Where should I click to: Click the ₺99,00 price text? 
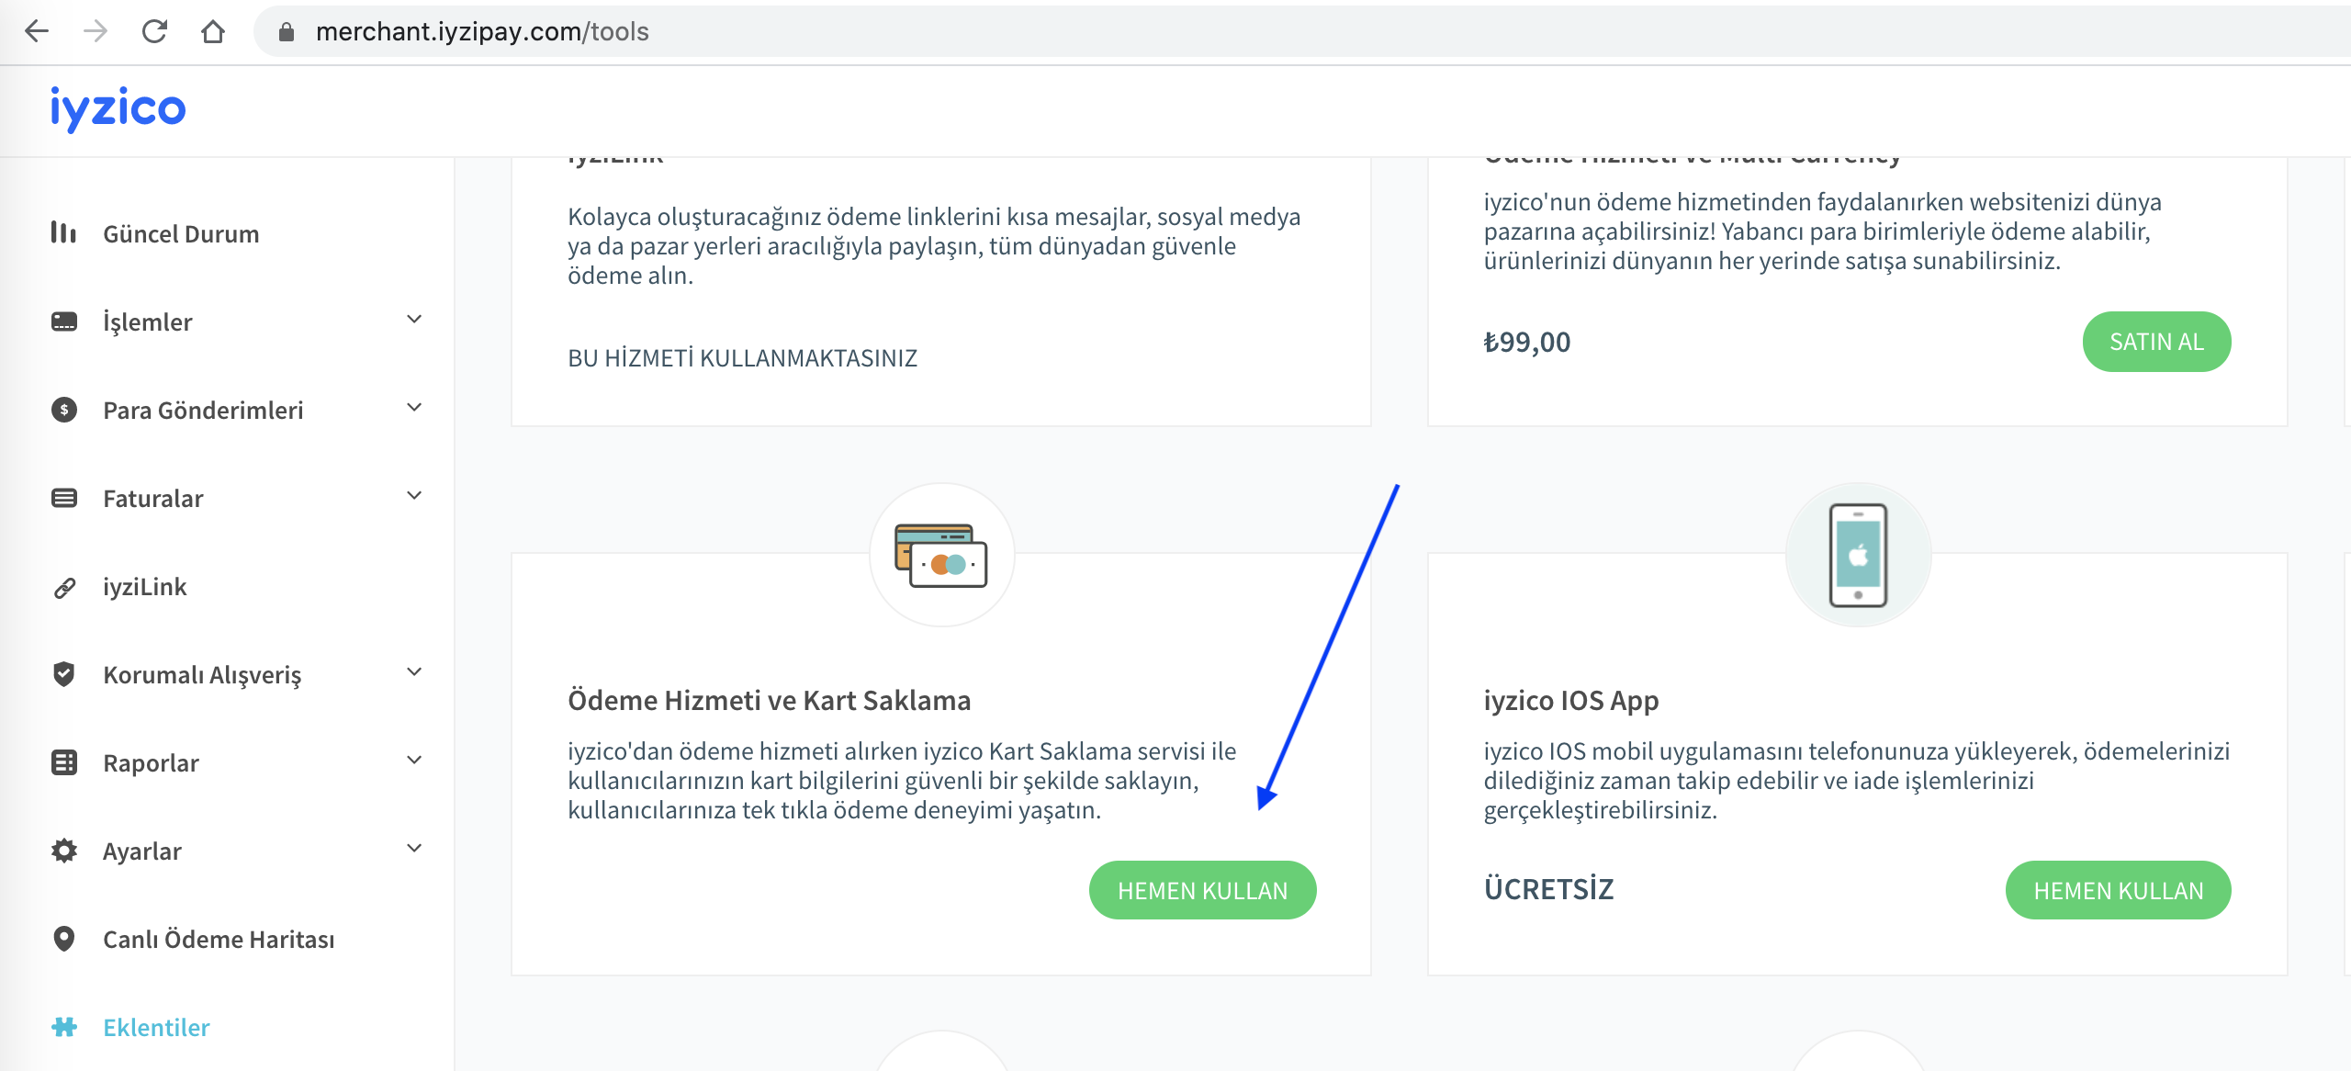1527,342
